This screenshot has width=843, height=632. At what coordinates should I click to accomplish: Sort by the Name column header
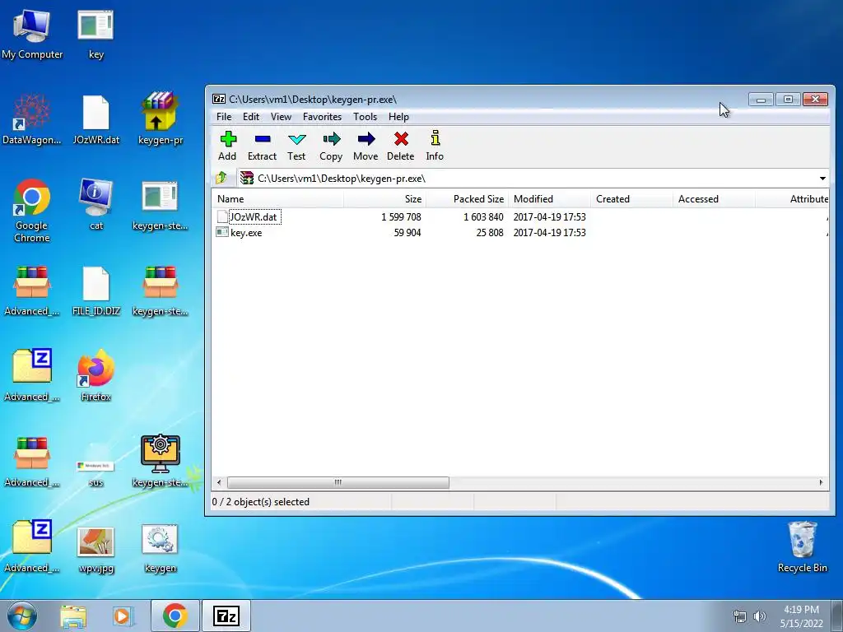(278, 199)
